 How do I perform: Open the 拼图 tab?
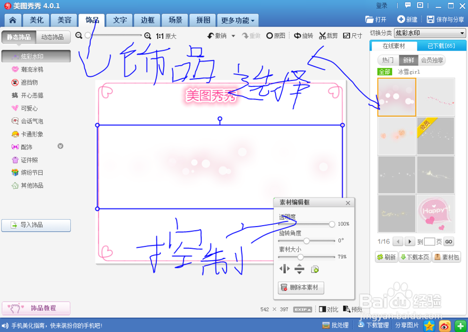203,20
